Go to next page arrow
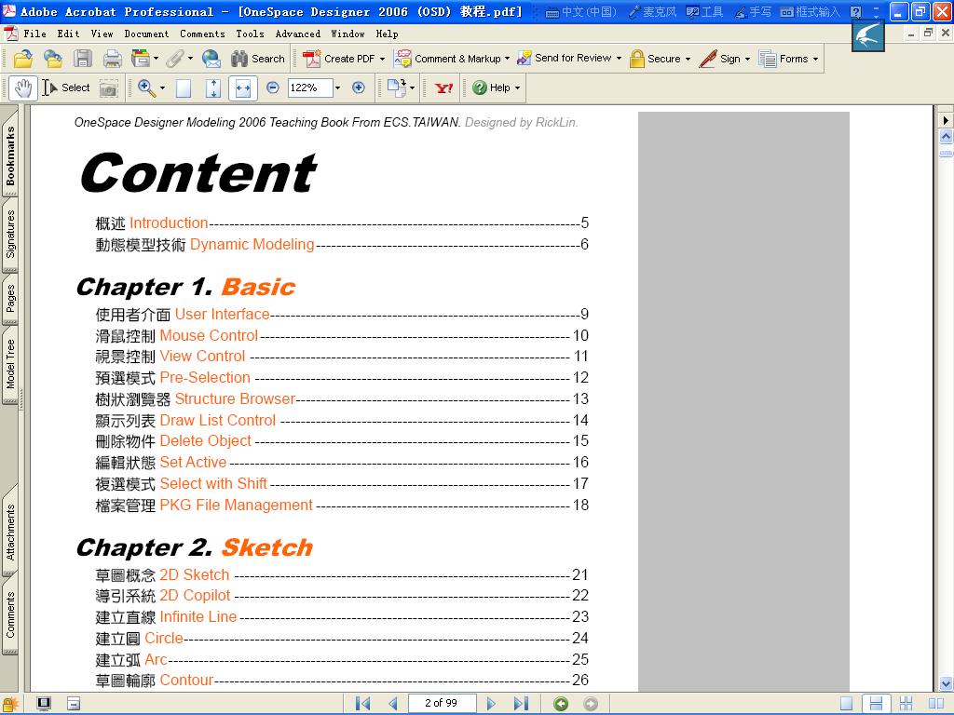954x715 pixels. coord(491,704)
